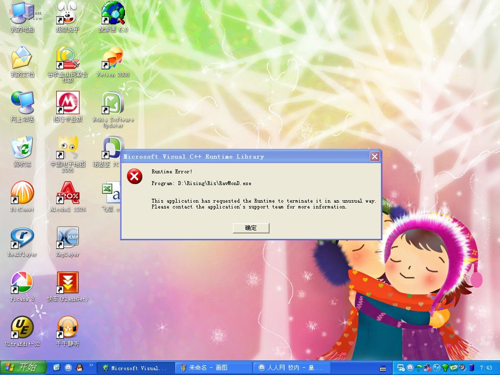Select the 回收站 recycle bin icon
The width and height of the screenshot is (500, 375).
22,152
